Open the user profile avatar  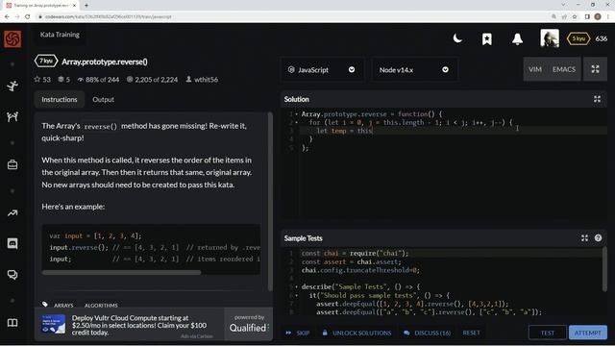point(550,38)
